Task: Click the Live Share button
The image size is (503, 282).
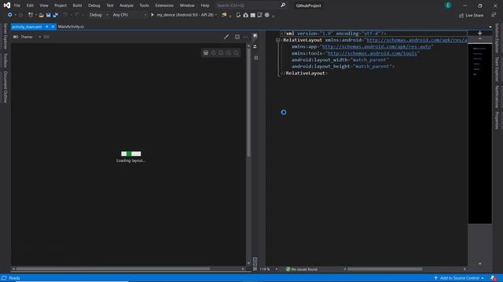Action: pyautogui.click(x=471, y=16)
